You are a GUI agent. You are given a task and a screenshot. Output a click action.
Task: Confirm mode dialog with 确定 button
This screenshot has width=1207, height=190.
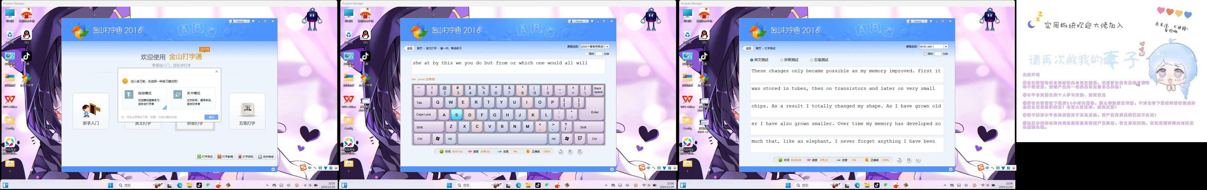(211, 117)
